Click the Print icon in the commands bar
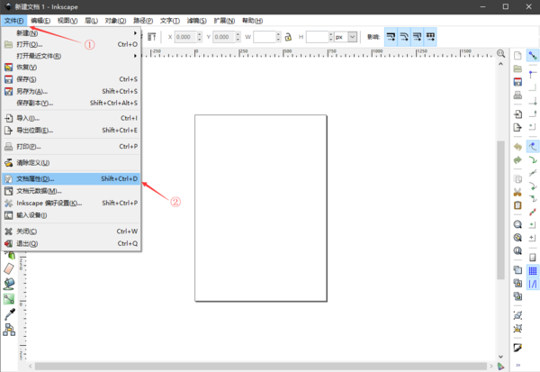The image size is (540, 372). (517, 95)
